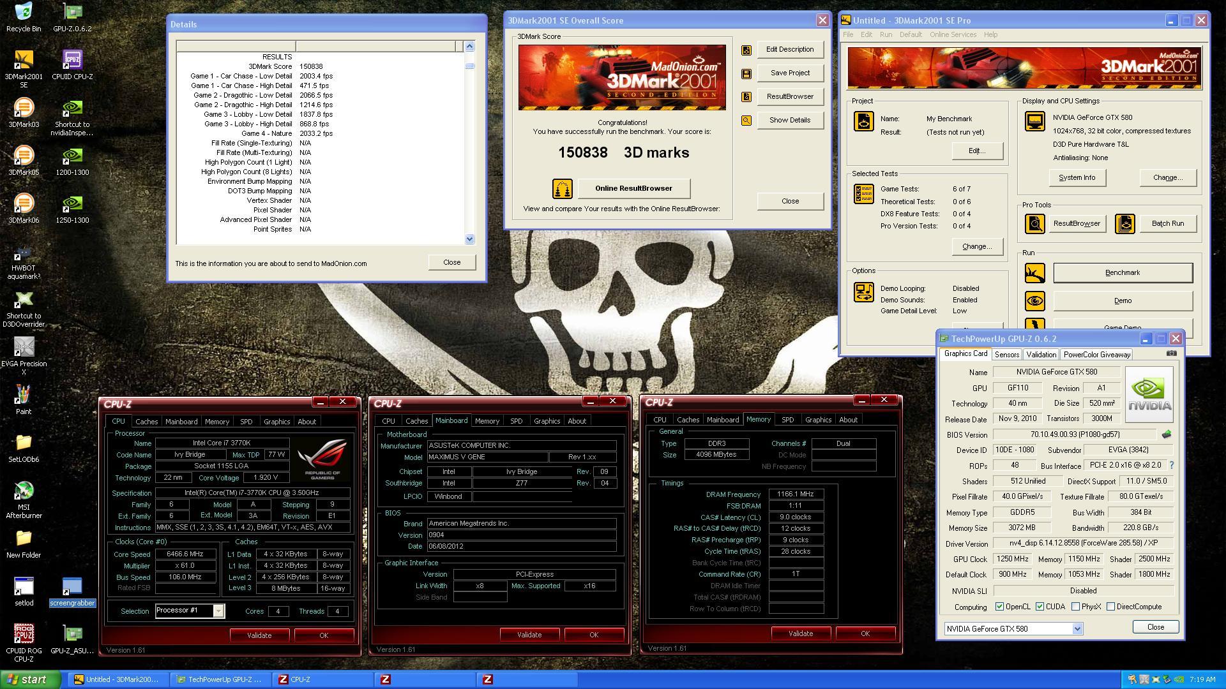Open SPD tab in Memory CPU-Z window
Image resolution: width=1226 pixels, height=689 pixels.
coord(787,420)
